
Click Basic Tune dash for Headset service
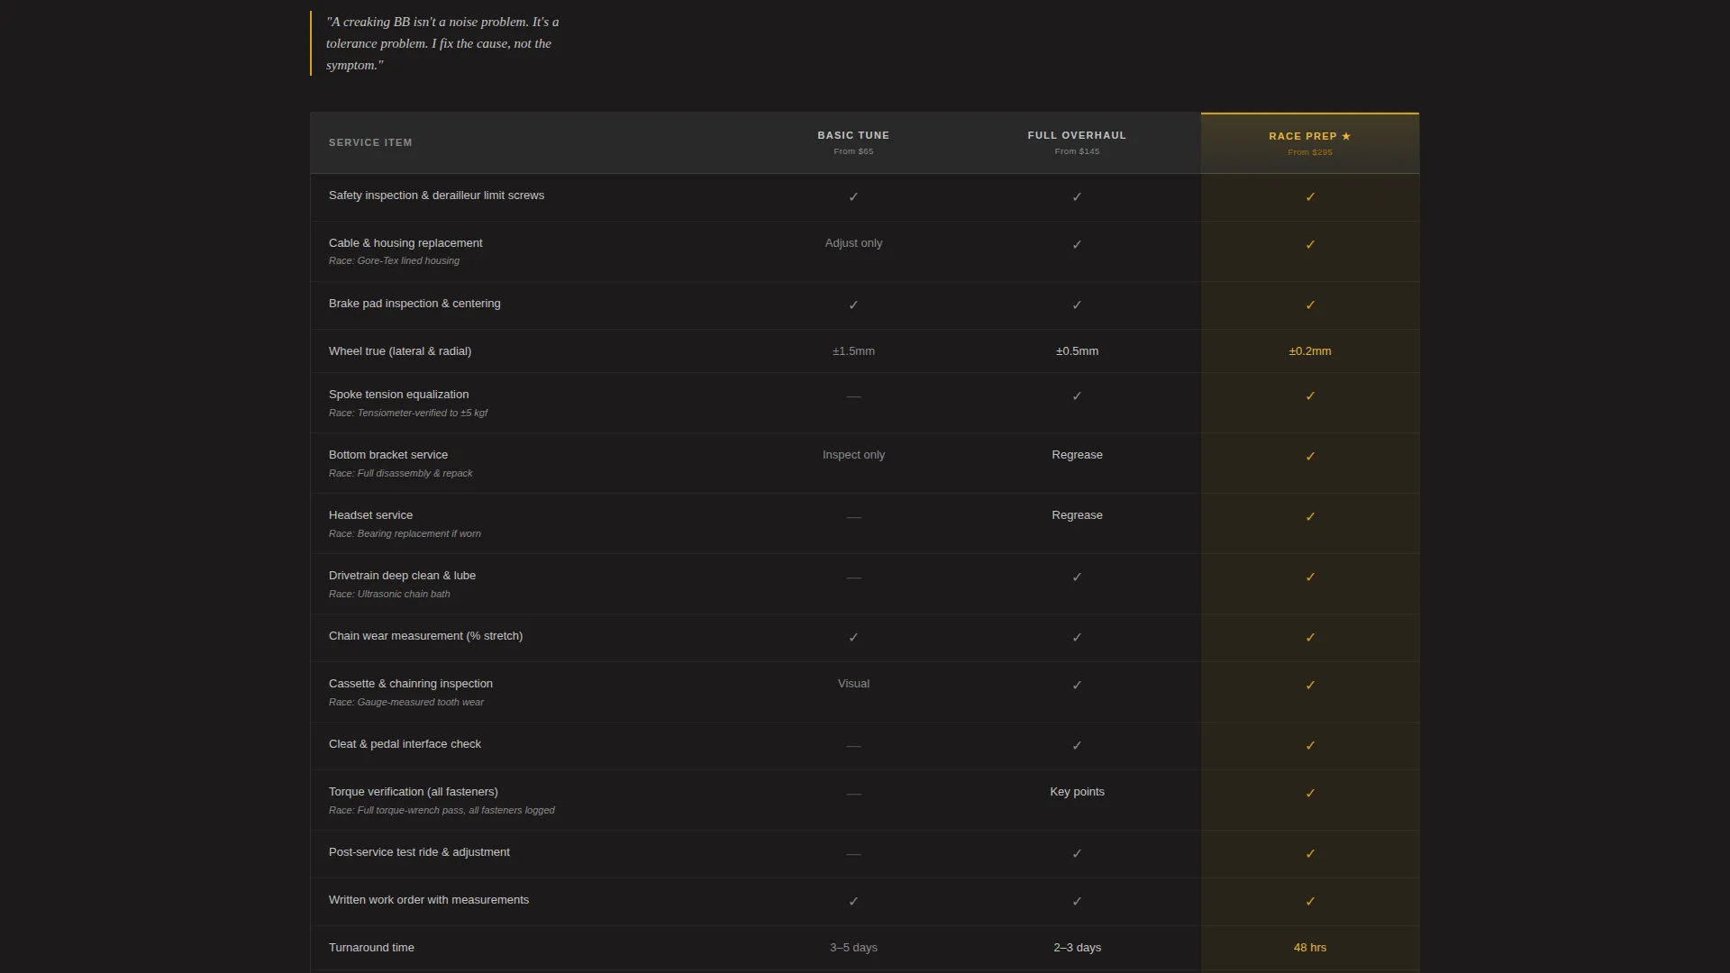coord(853,517)
